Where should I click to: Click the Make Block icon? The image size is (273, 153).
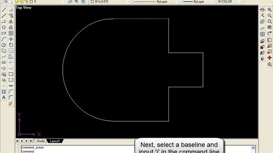tap(4, 80)
